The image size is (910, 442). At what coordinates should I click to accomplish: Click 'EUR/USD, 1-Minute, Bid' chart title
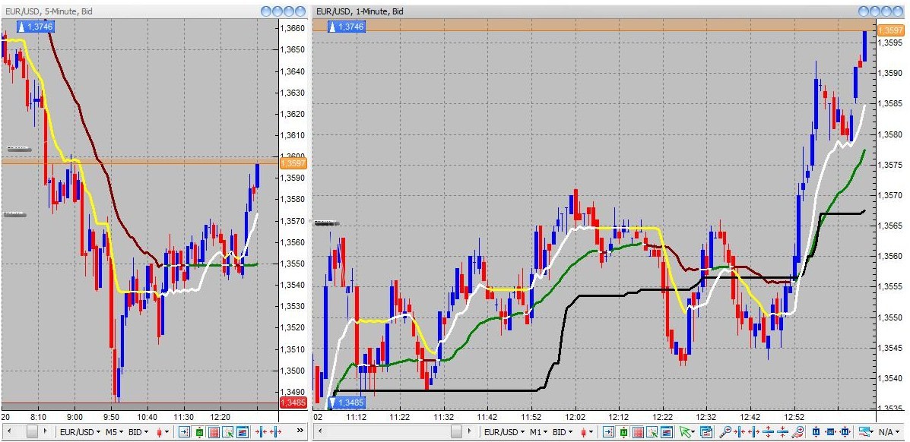(360, 11)
